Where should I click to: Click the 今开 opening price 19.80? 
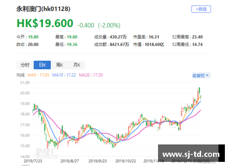click(33, 37)
